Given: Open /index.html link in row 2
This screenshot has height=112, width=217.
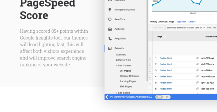Looking at the screenshot, I should [x=166, y=64].
